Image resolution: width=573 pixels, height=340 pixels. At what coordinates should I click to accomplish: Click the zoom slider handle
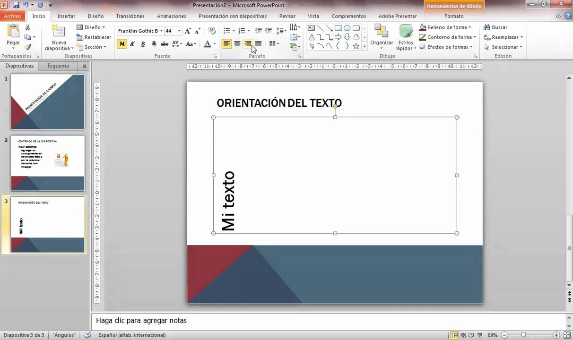pyautogui.click(x=523, y=335)
